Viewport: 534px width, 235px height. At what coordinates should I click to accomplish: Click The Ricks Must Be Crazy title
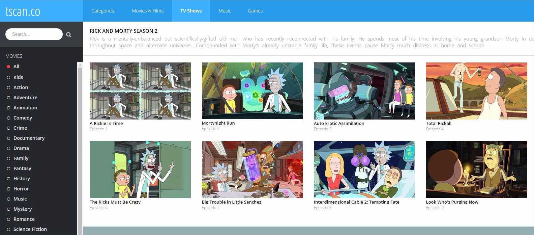click(x=115, y=202)
